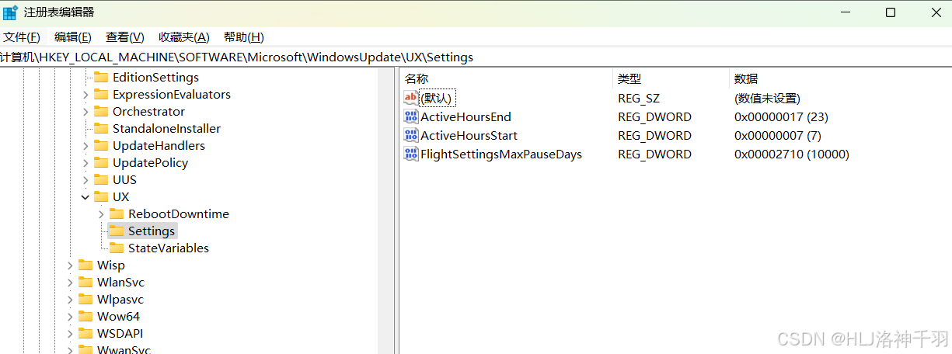Select the WSDAPI folder icon
Viewport: 952px width, 354px height.
tap(85, 334)
